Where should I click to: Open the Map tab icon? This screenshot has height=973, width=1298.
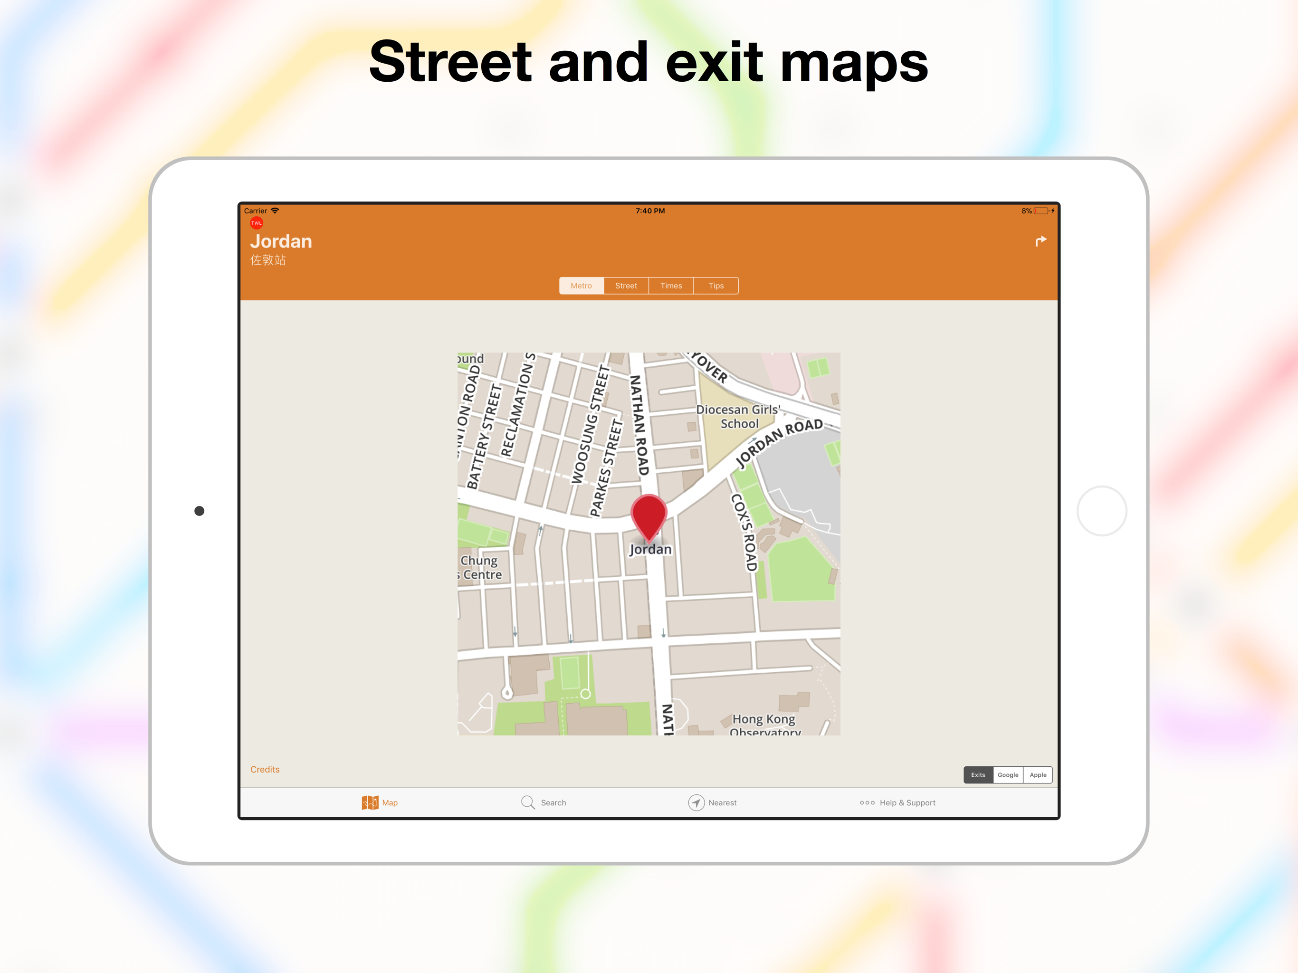click(370, 802)
